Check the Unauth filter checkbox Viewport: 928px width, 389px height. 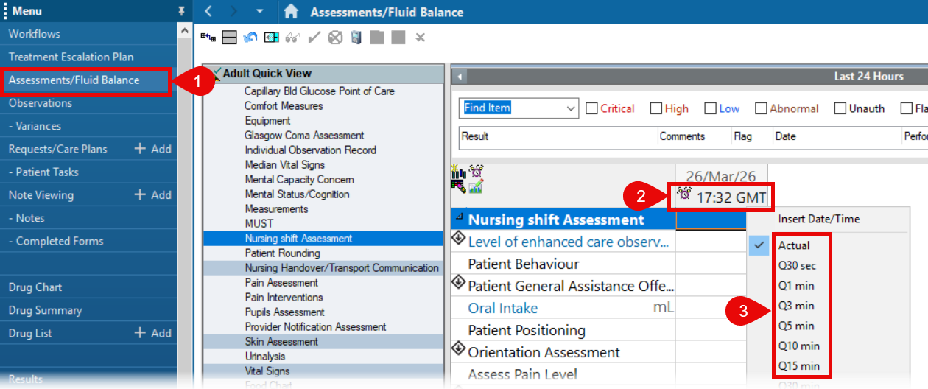(x=840, y=108)
